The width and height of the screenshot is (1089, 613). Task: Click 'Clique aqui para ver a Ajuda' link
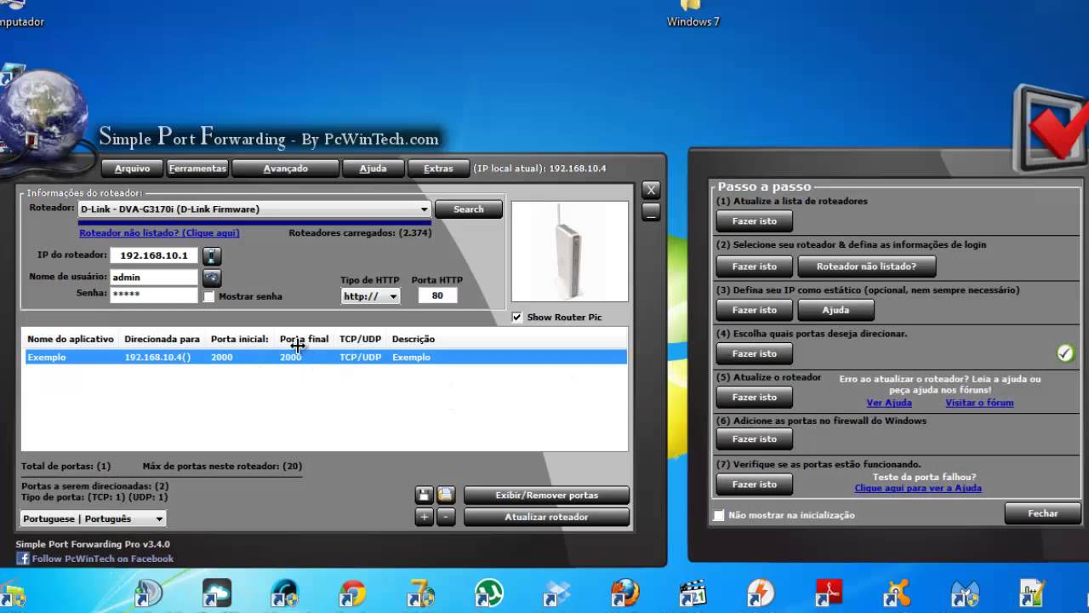tap(918, 488)
